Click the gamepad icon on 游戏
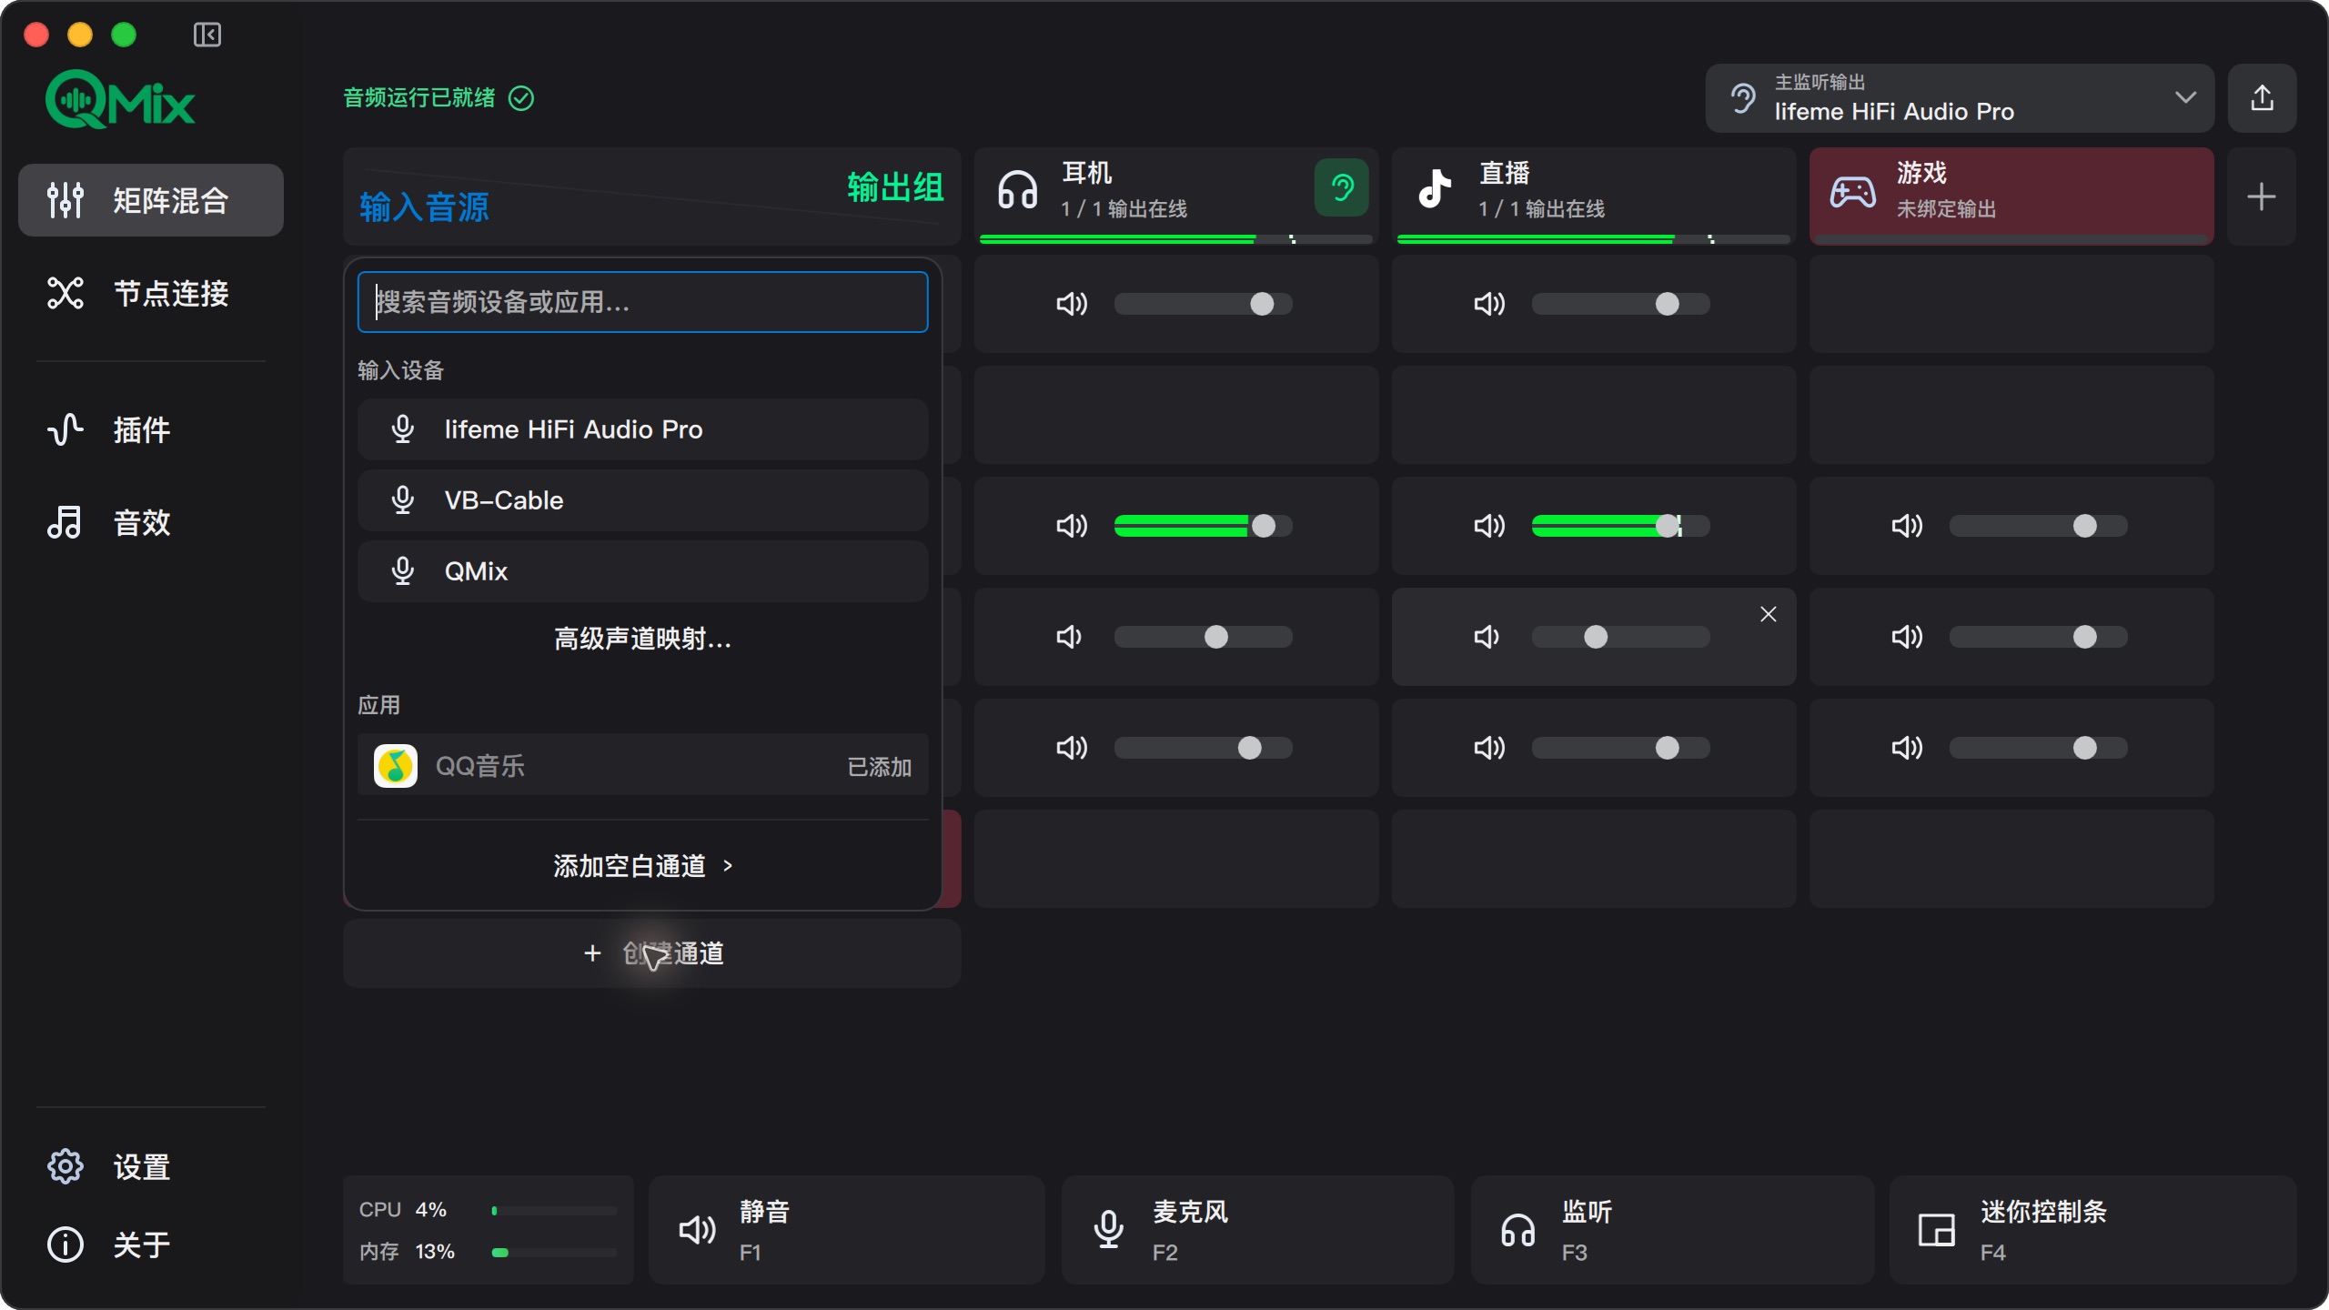 (1852, 192)
